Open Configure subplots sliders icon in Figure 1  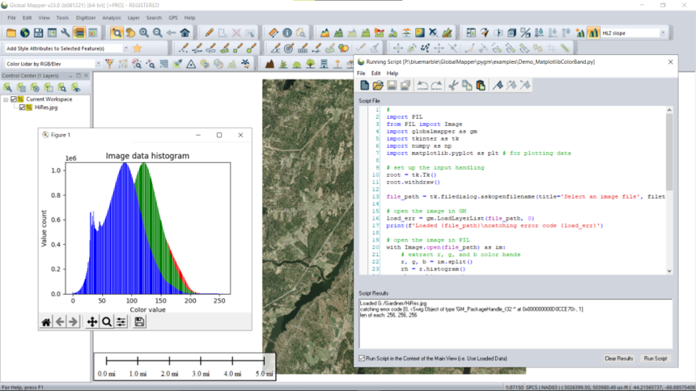(x=121, y=322)
